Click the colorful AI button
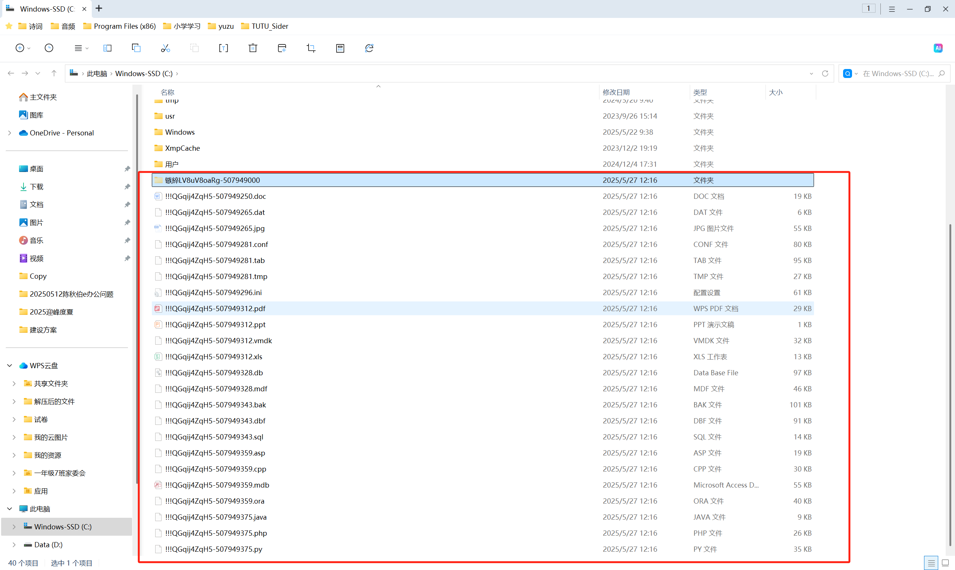This screenshot has width=955, height=570. click(x=938, y=48)
